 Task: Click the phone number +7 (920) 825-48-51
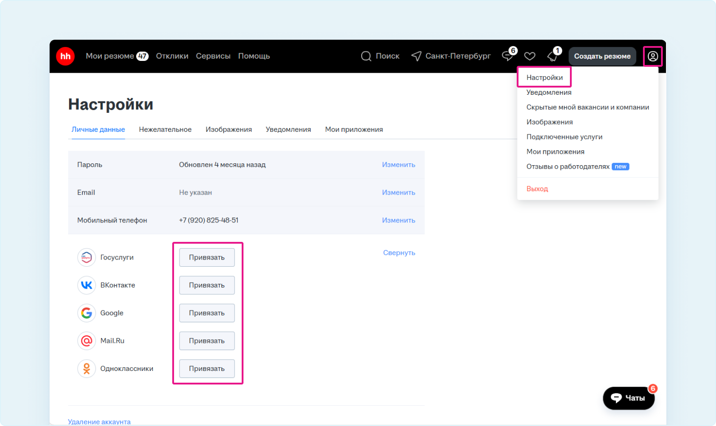coord(209,220)
